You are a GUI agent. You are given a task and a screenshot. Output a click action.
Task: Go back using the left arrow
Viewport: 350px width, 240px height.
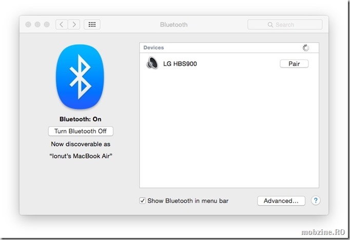pos(62,25)
